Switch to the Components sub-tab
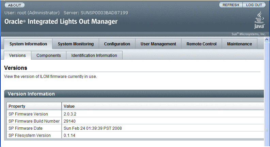 click(49, 56)
